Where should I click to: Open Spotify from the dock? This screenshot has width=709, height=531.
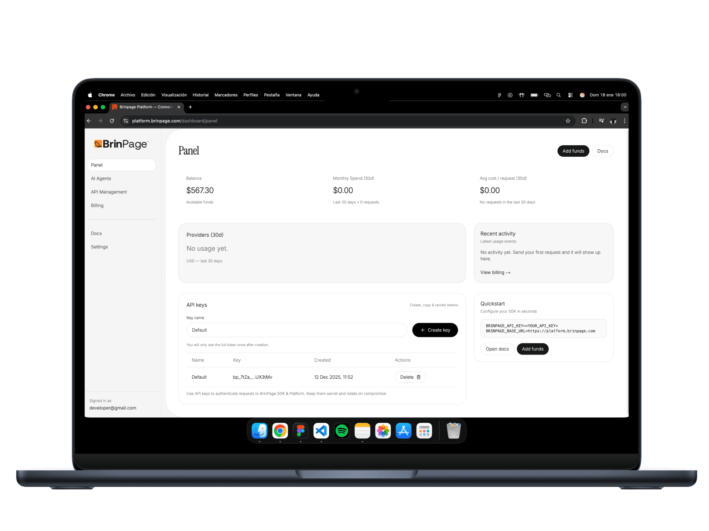tap(342, 431)
